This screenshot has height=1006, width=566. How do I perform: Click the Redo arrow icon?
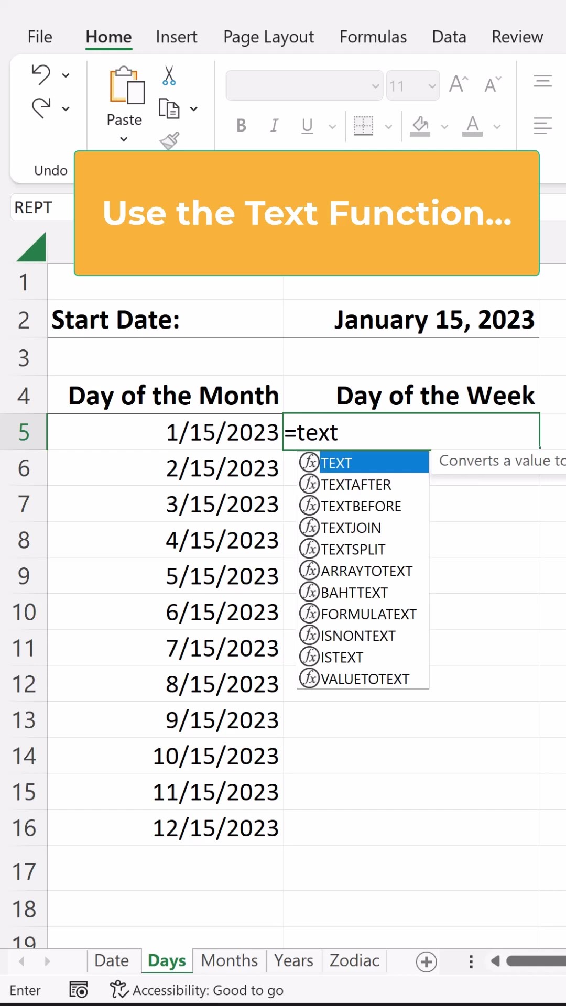tap(41, 108)
